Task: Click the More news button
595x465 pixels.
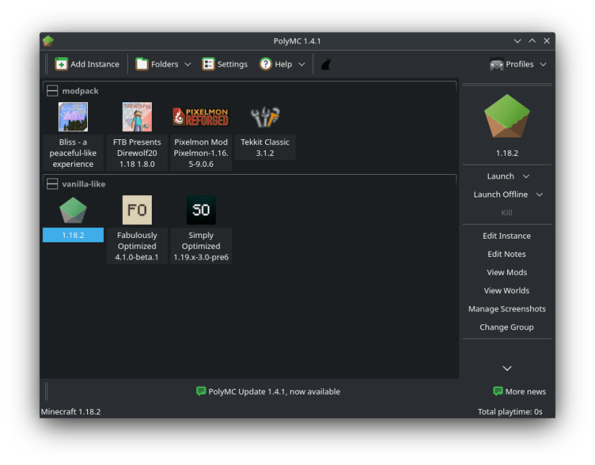Action: click(x=519, y=392)
